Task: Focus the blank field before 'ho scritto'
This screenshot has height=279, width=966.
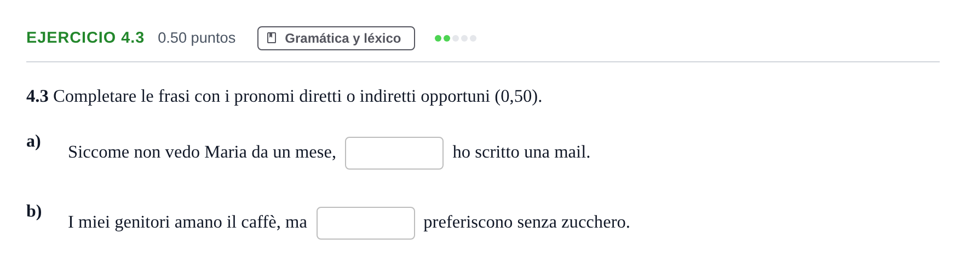Action: (x=394, y=153)
